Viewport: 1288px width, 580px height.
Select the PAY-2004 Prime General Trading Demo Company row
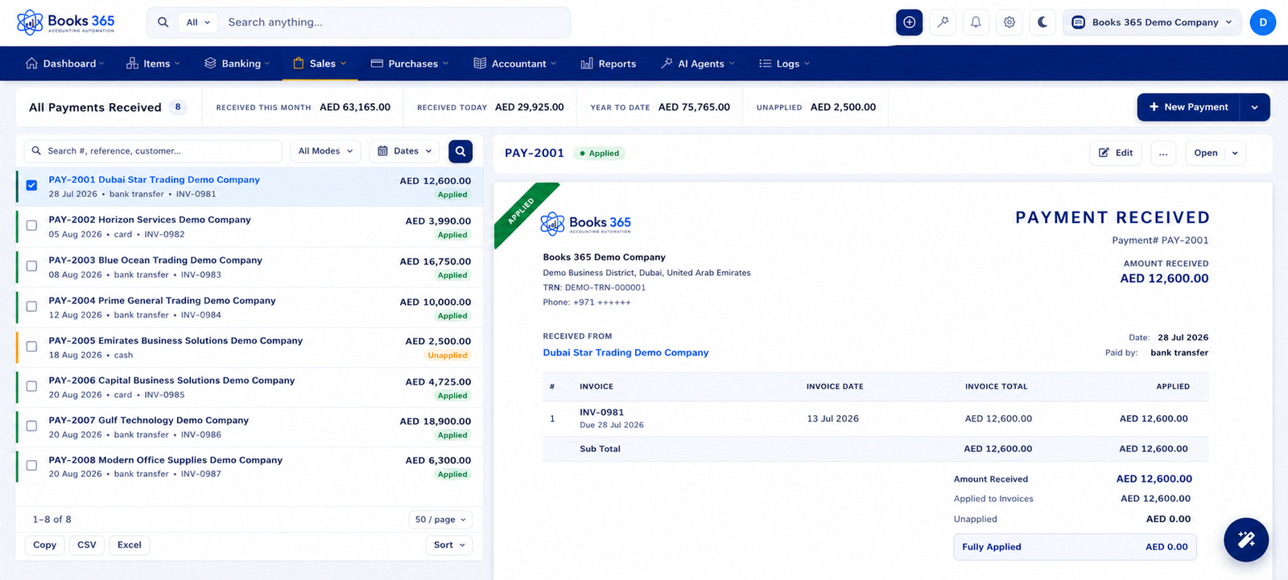(250, 307)
